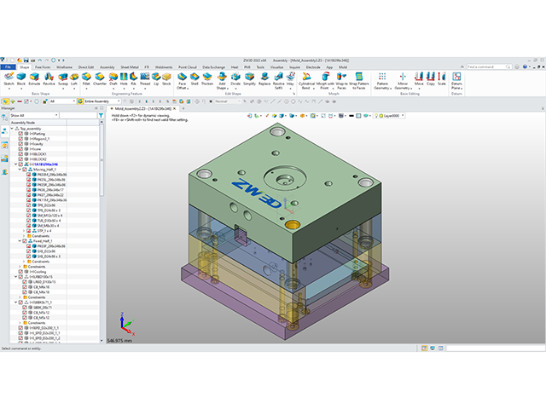Screen dimensions: 546x409
Task: Collapse the Moving_Half_1 tree node
Action: click(x=20, y=170)
